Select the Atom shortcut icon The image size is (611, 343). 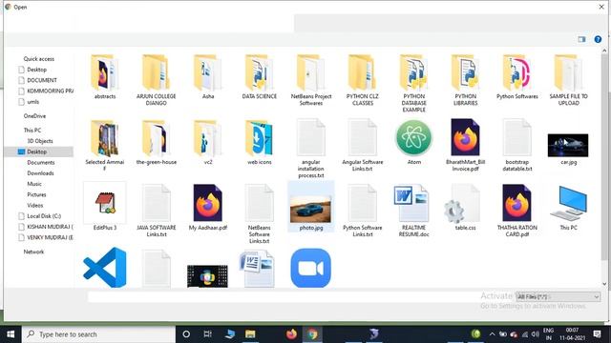pos(413,142)
